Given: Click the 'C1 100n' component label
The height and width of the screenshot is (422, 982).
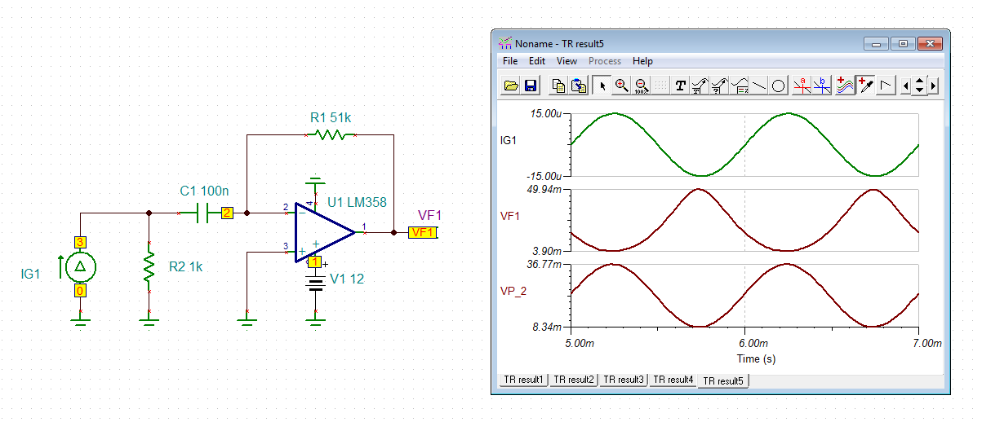Looking at the screenshot, I should tap(204, 191).
